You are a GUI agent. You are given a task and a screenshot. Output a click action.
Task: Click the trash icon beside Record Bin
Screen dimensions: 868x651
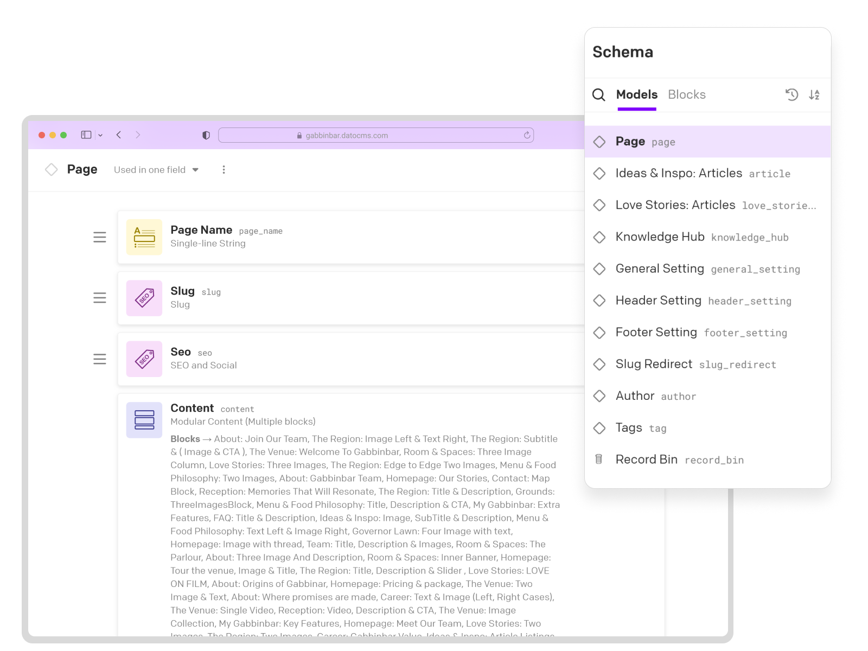point(599,459)
